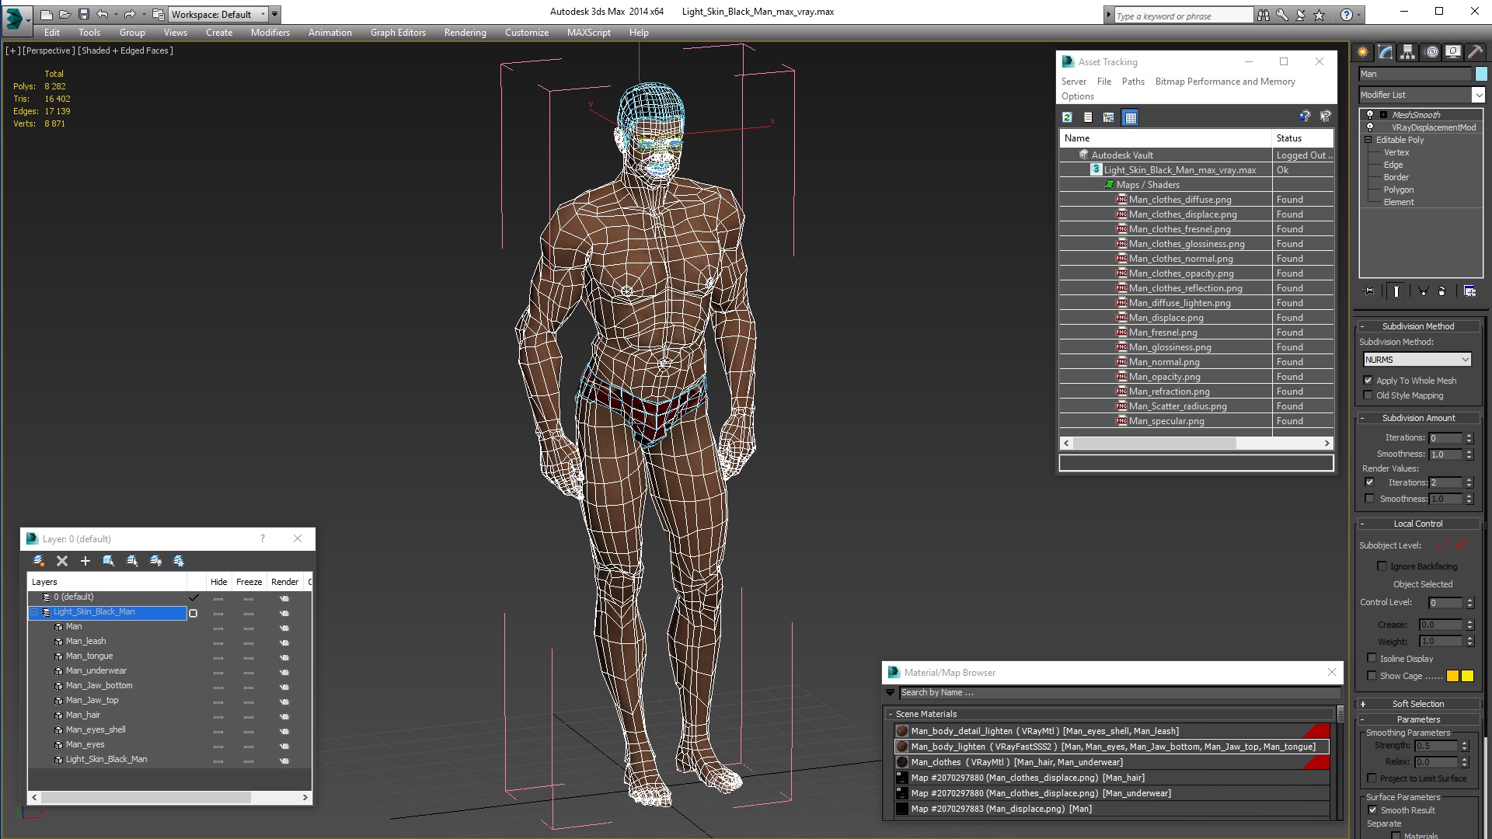
Task: Toggle VRayDisplacementMod modifier lightbulb
Action: pyautogui.click(x=1370, y=127)
